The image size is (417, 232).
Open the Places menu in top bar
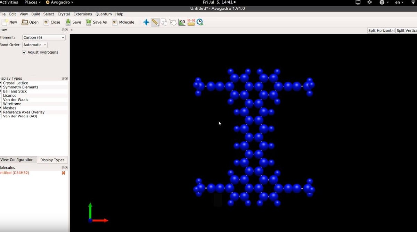point(32,2)
